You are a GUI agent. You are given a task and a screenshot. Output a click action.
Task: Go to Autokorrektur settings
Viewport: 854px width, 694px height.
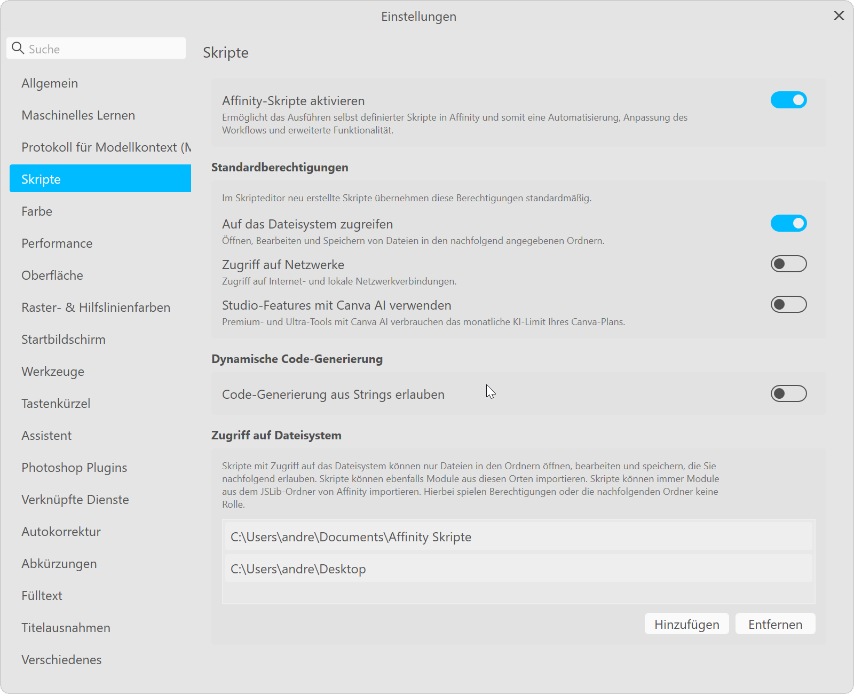[100, 532]
